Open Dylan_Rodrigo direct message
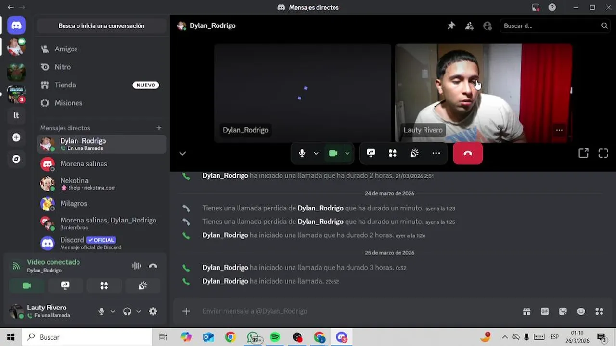616x346 pixels. pyautogui.click(x=101, y=144)
